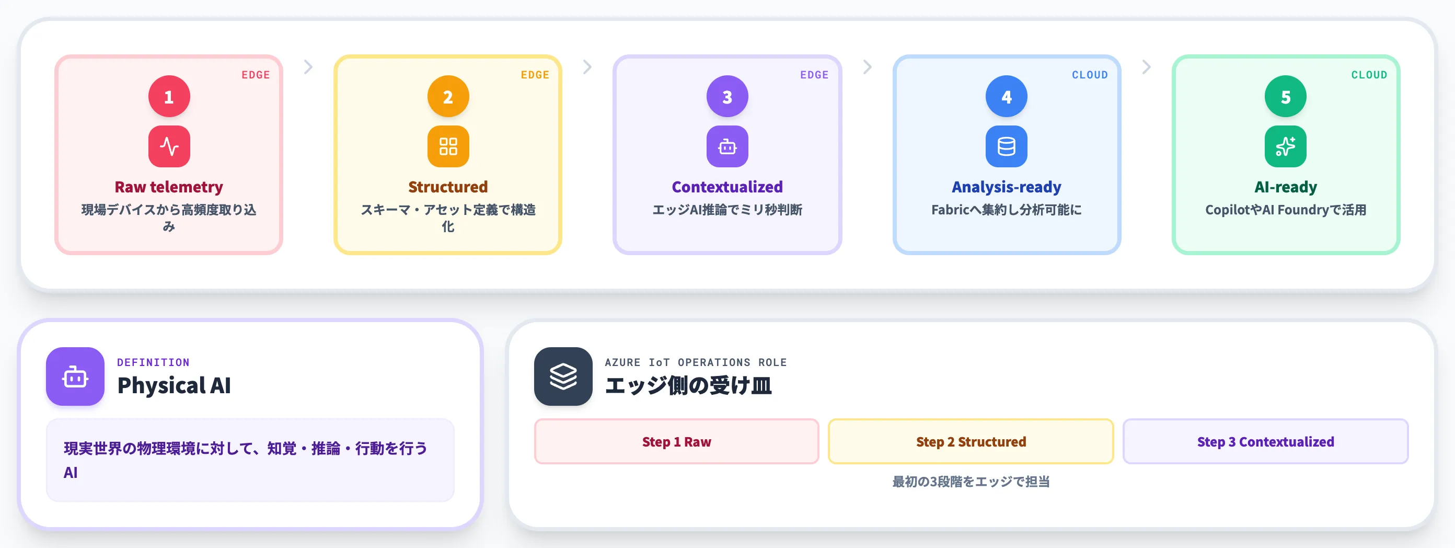
Task: Click the red number 1 circle
Action: point(169,97)
